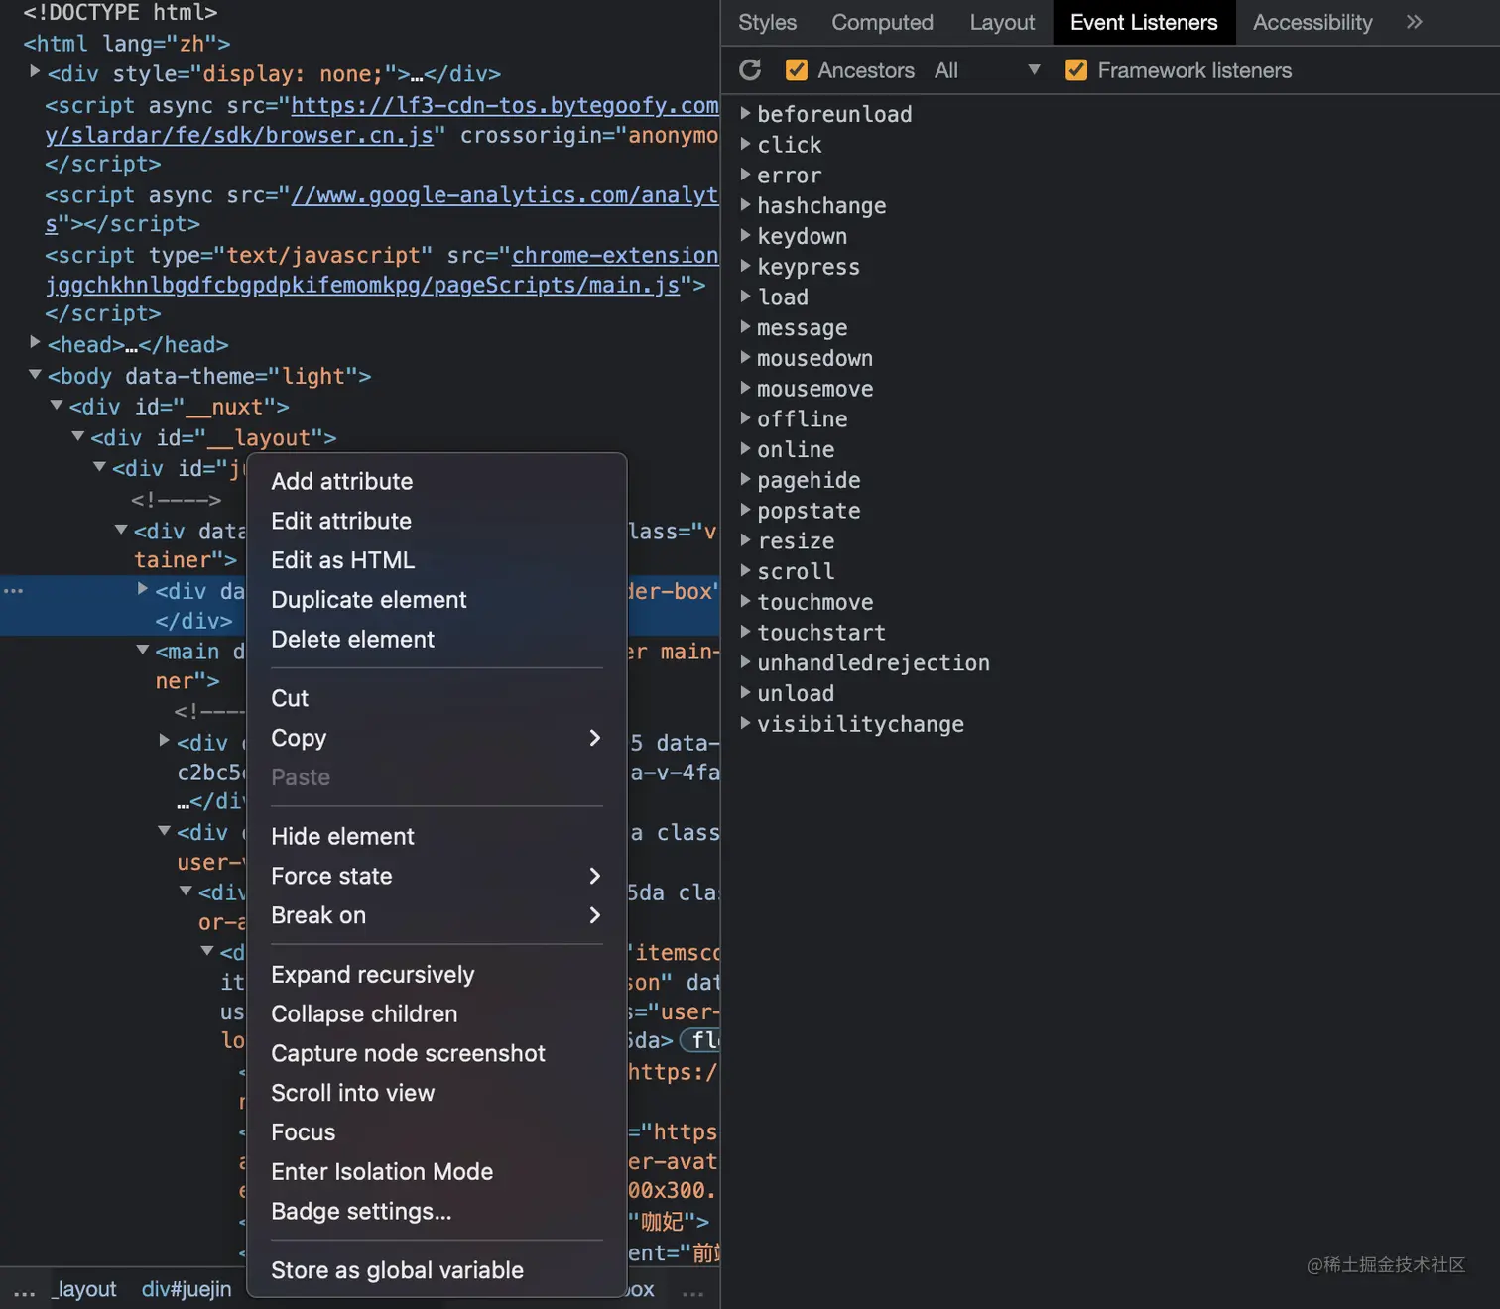Select Scroll into view
1500x1309 pixels.
tap(437, 1093)
